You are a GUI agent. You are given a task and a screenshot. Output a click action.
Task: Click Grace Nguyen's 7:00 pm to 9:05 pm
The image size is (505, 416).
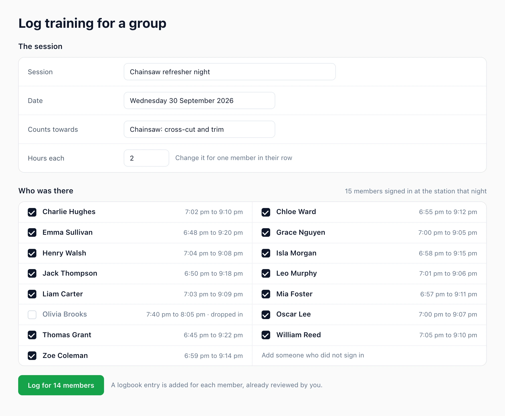(448, 232)
